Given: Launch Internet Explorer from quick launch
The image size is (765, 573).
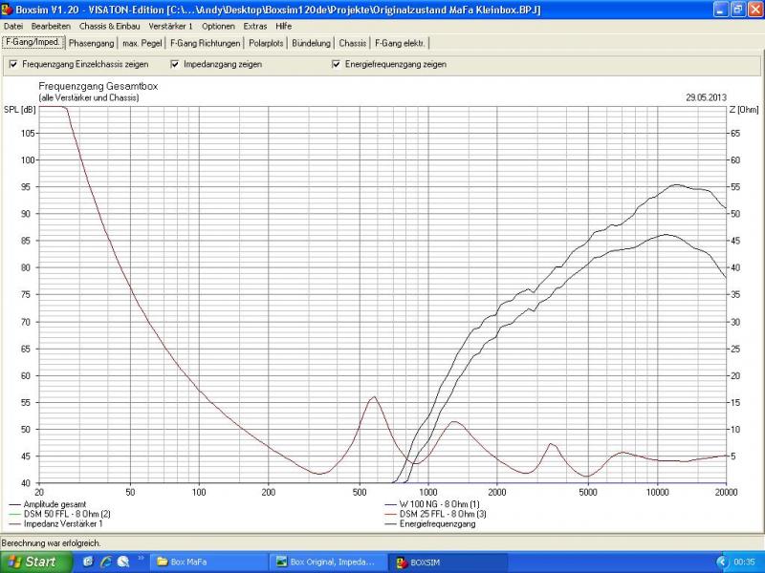Looking at the screenshot, I should 106,562.
